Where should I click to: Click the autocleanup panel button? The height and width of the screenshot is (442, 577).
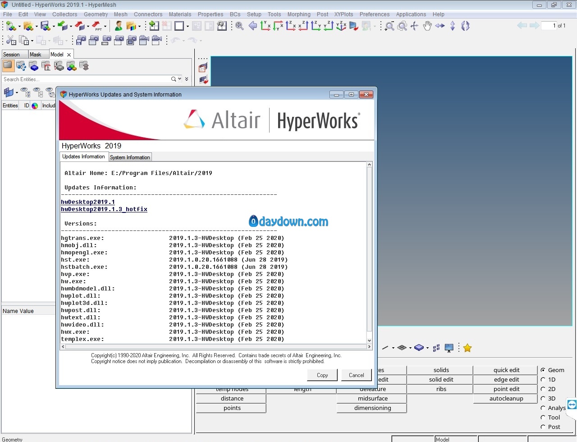click(x=506, y=398)
